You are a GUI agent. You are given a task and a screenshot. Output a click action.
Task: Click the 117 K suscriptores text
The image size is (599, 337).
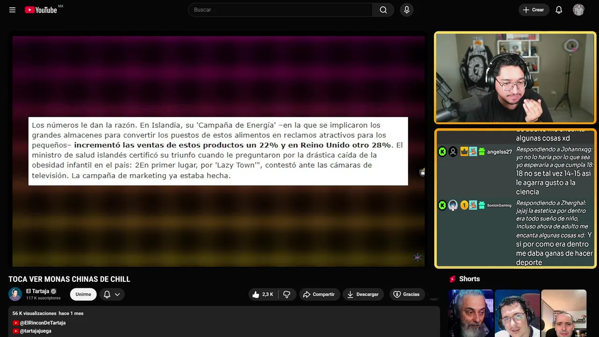[x=44, y=298]
